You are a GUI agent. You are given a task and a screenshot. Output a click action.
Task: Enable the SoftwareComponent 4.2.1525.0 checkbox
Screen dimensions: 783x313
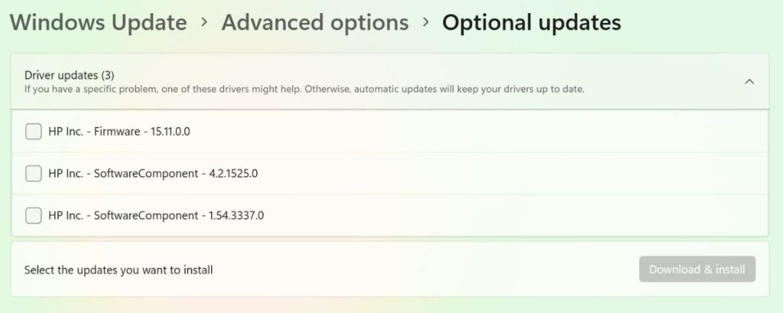34,174
